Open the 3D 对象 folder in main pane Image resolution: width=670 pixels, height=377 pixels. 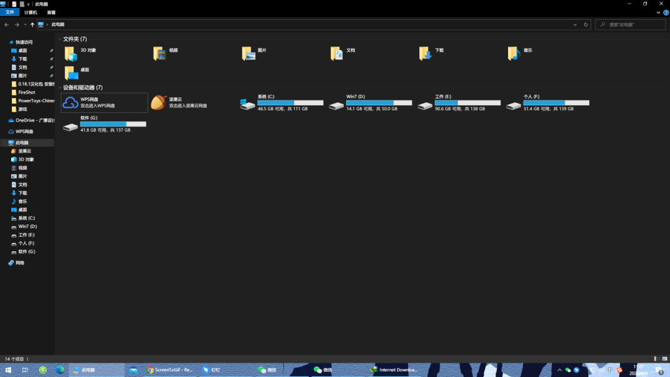tap(80, 53)
